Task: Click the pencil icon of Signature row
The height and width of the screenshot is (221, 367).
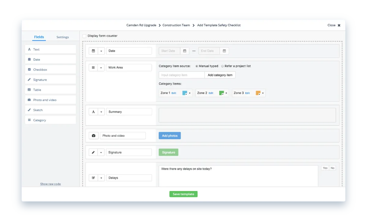Action: 93,152
